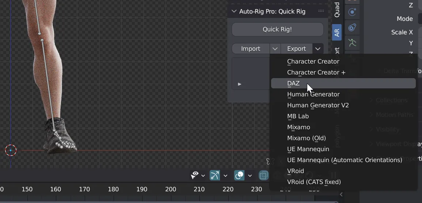The height and width of the screenshot is (203, 422).
Task: Select the thigh bone above the knee
Action: (37, 17)
